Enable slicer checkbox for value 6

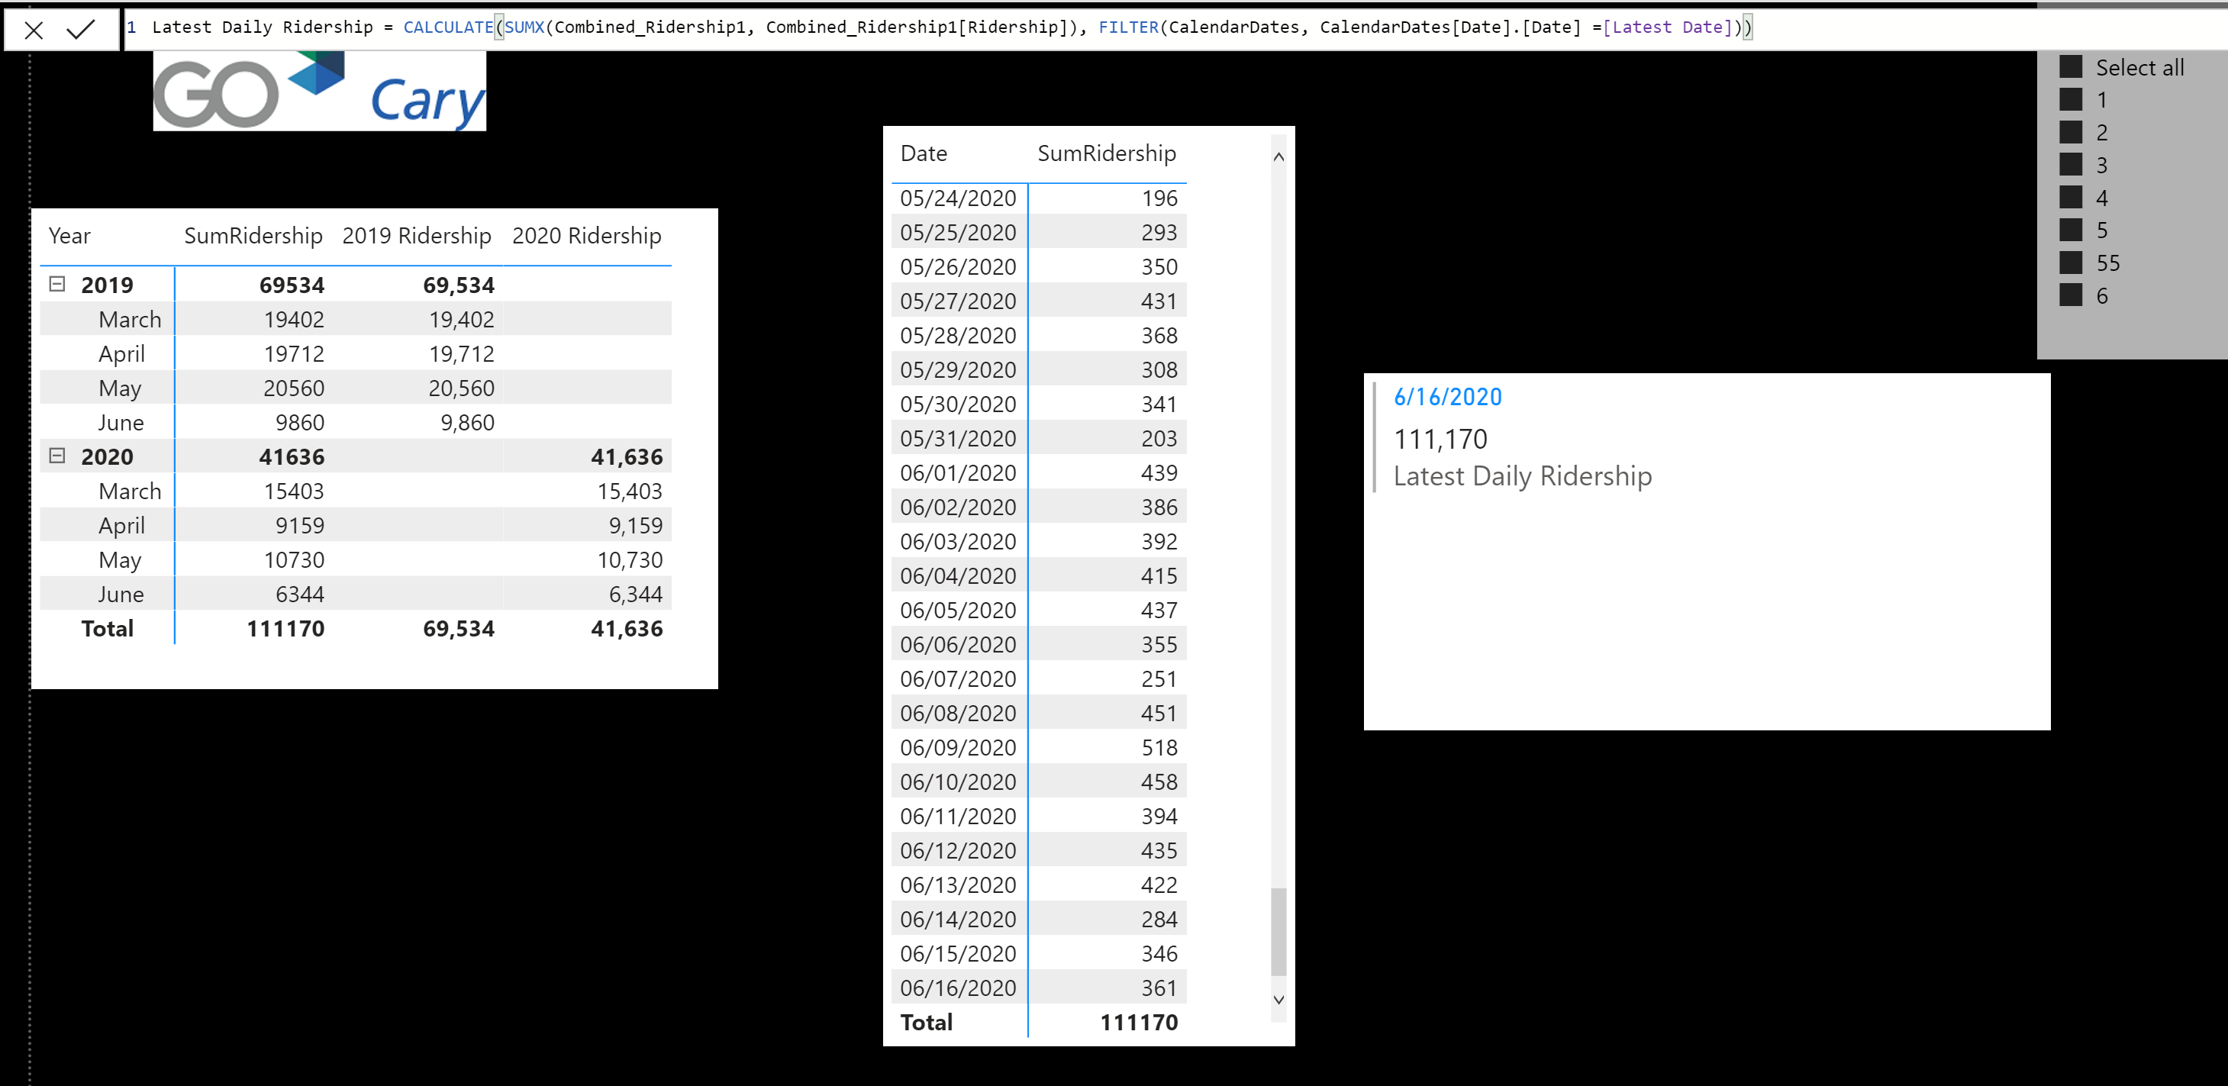click(2070, 295)
